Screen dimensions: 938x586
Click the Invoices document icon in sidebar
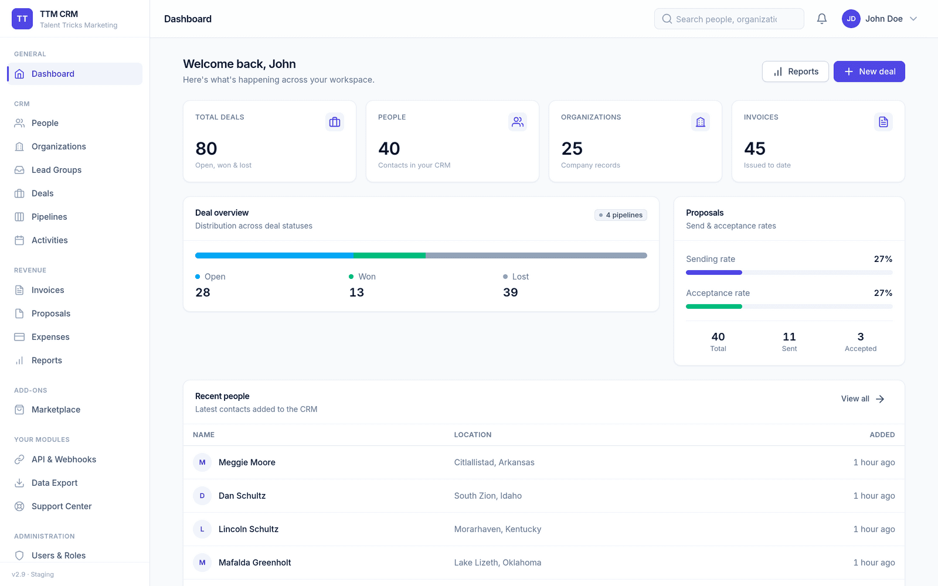click(19, 290)
